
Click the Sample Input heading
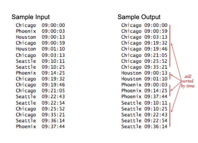point(31,17)
